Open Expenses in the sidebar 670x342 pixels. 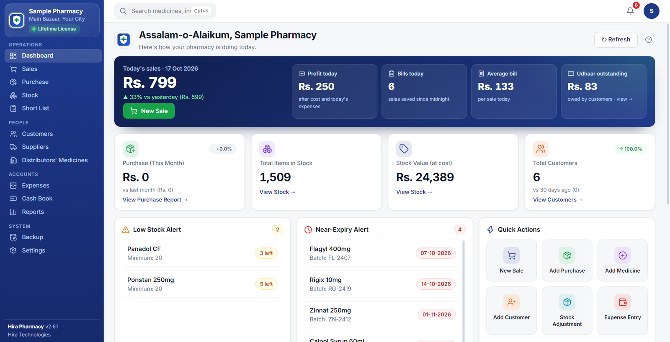[x=53, y=186]
